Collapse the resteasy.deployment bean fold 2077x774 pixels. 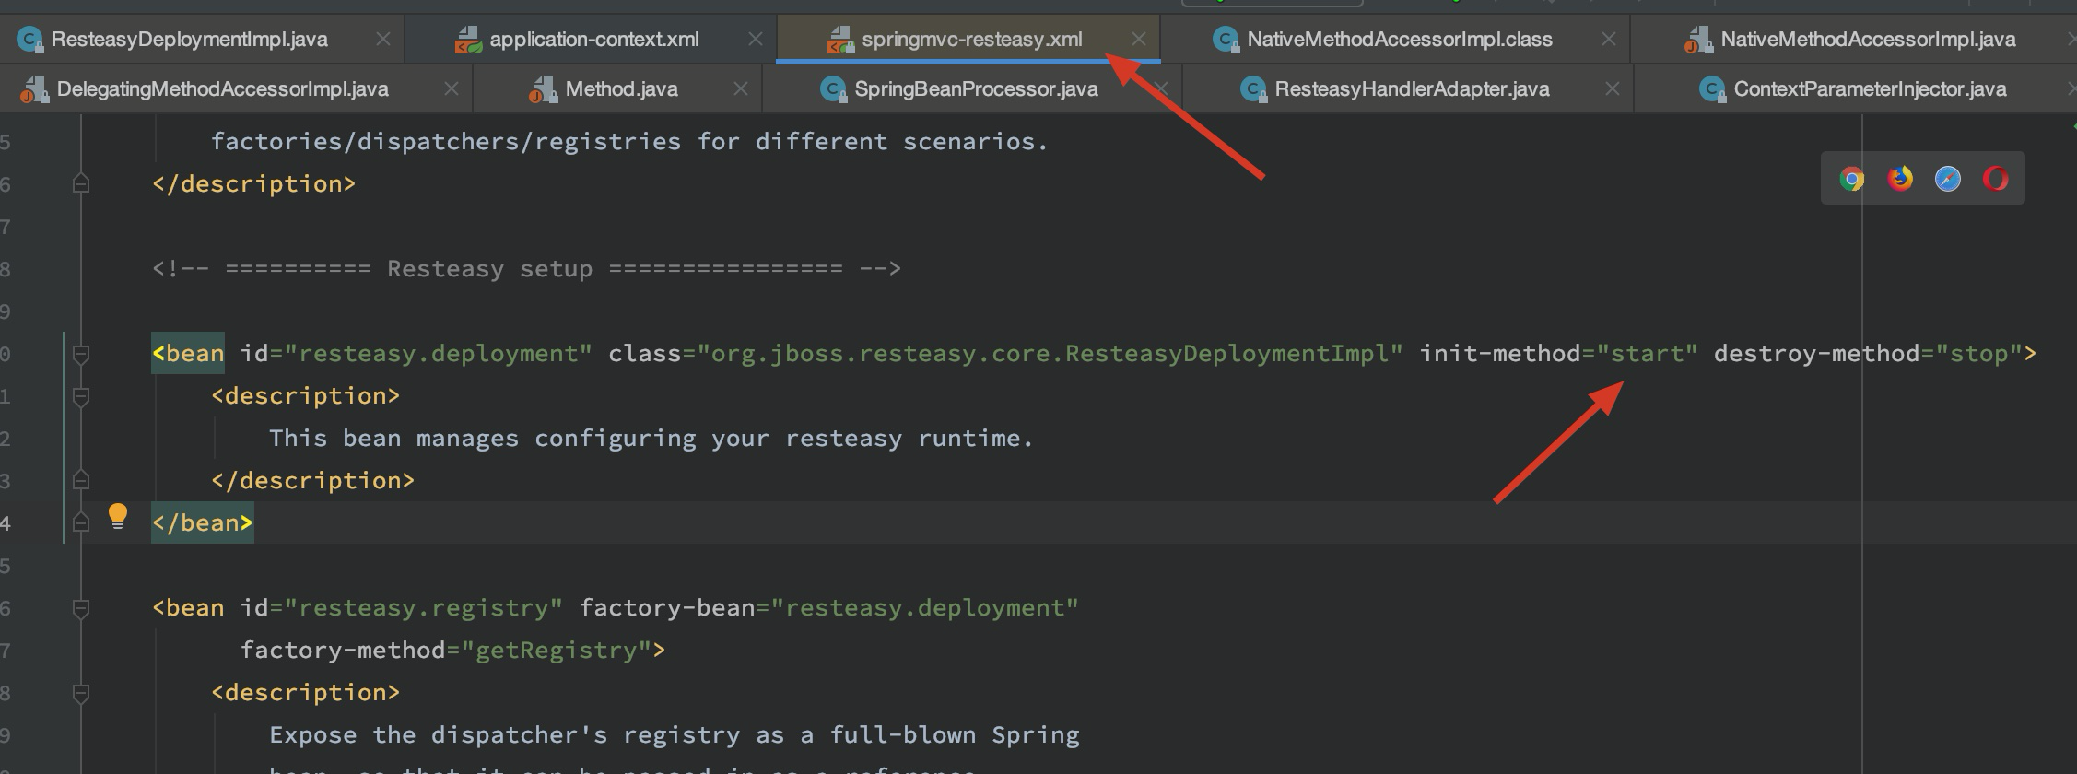81,354
